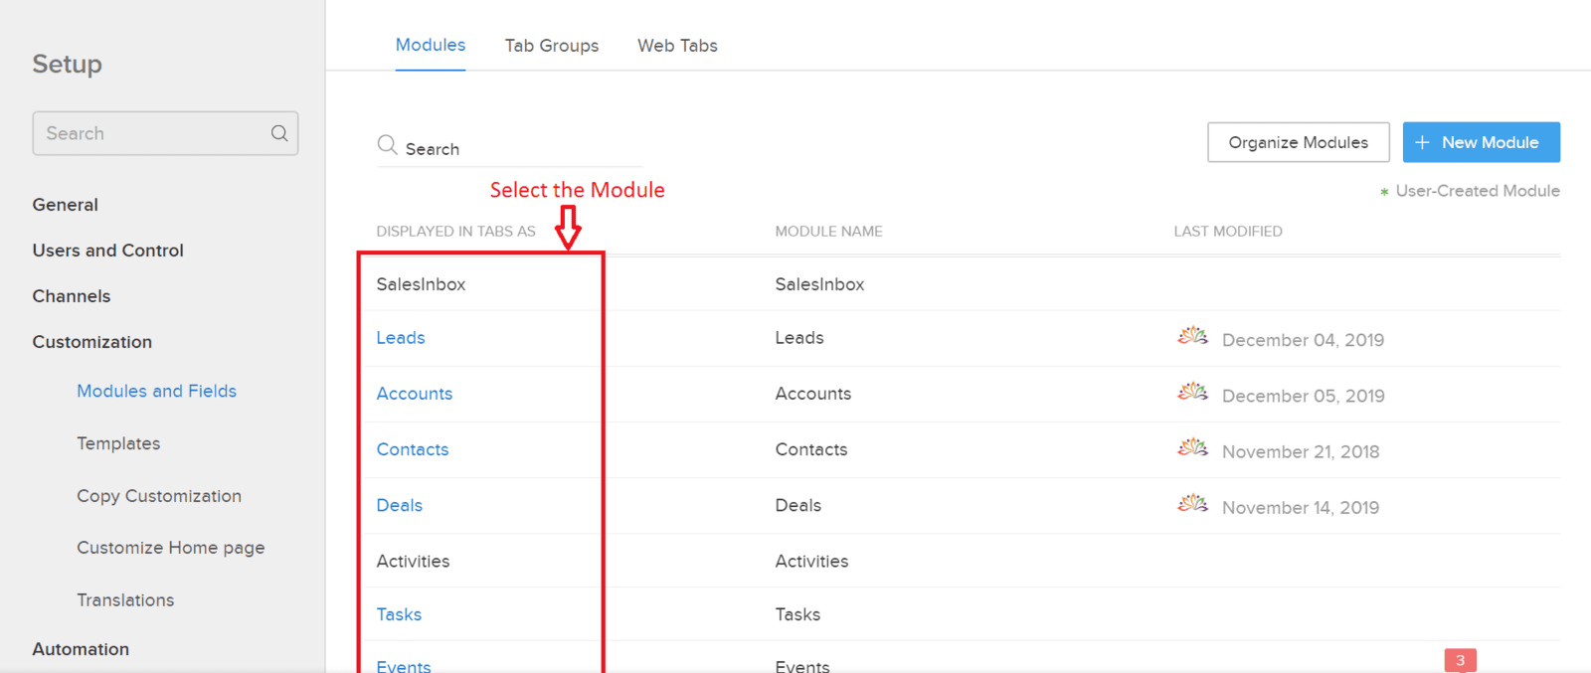Click the date December 05, 2019
Viewport: 1591px width, 673px height.
tap(1303, 396)
